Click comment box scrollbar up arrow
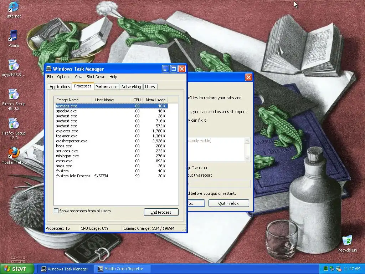This screenshot has width=365, height=274. [x=247, y=141]
